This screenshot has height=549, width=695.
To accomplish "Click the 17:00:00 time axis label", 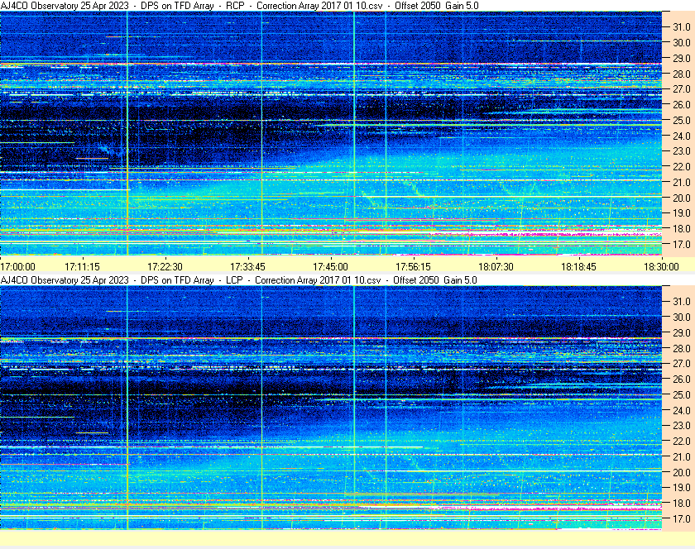I will 17,267.
